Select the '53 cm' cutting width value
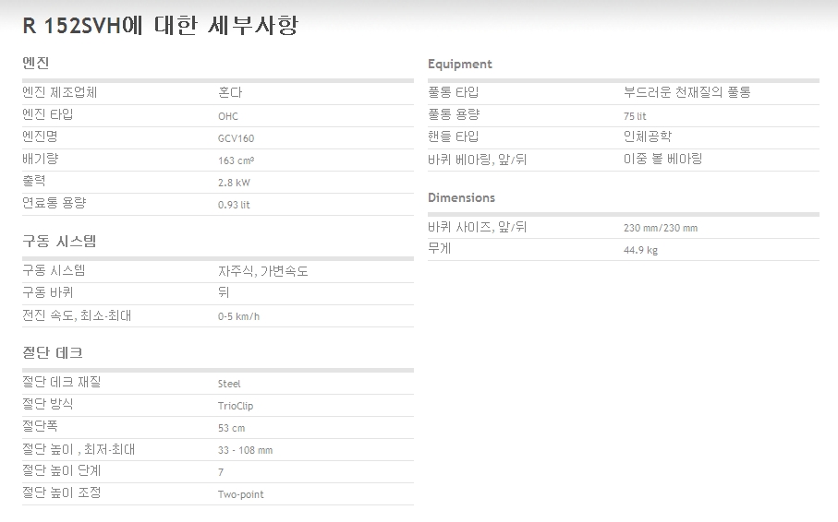The image size is (838, 522). pyautogui.click(x=231, y=428)
